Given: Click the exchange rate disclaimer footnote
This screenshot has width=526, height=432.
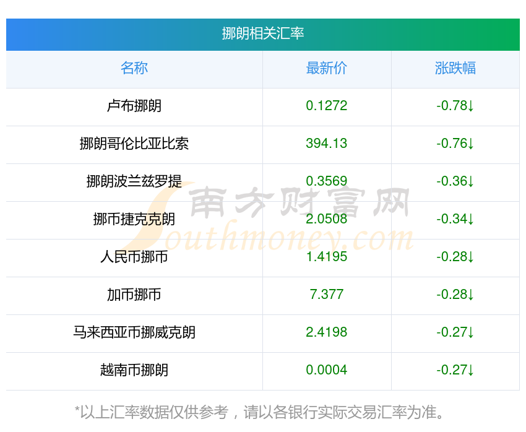Looking at the screenshot, I should tap(259, 412).
